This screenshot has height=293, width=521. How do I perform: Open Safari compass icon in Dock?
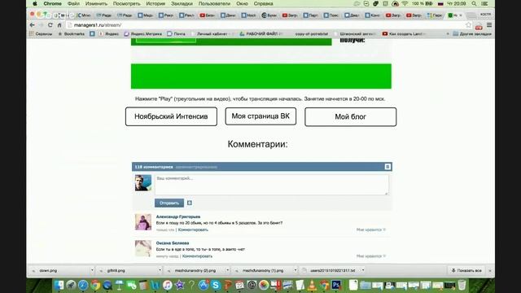click(83, 285)
